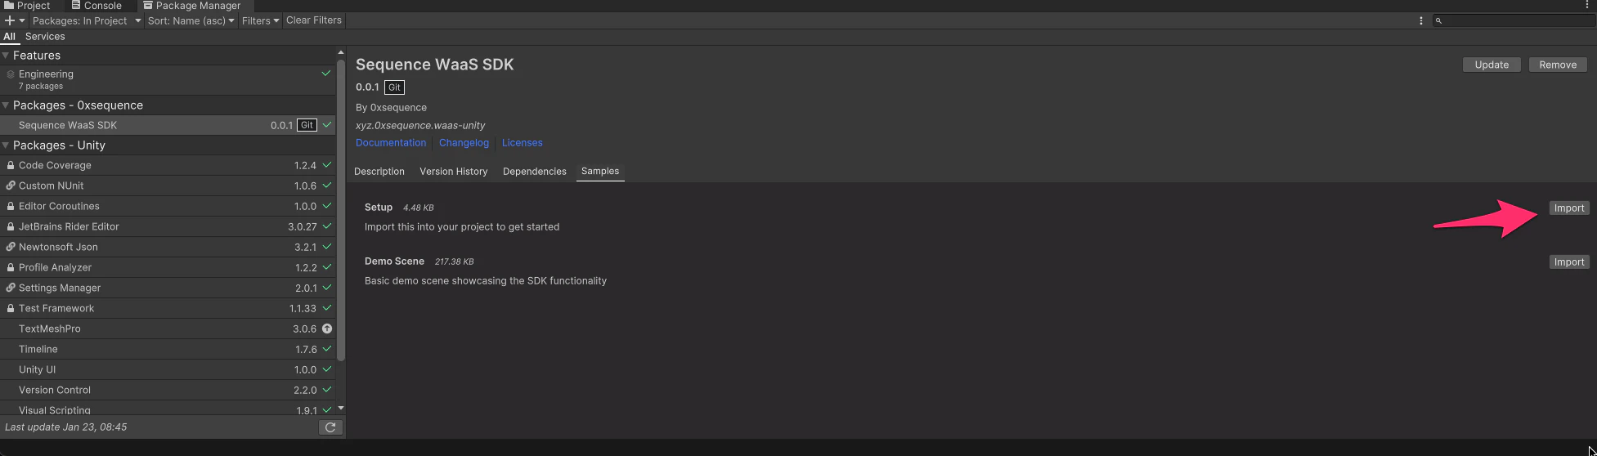Click the scroll-down arrow of package list
This screenshot has height=456, width=1597.
[341, 408]
